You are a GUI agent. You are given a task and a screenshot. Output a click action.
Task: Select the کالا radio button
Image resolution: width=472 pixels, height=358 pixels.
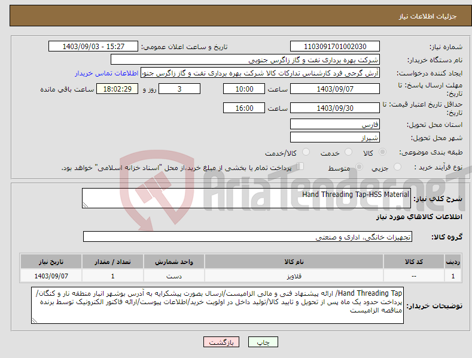[382, 152]
